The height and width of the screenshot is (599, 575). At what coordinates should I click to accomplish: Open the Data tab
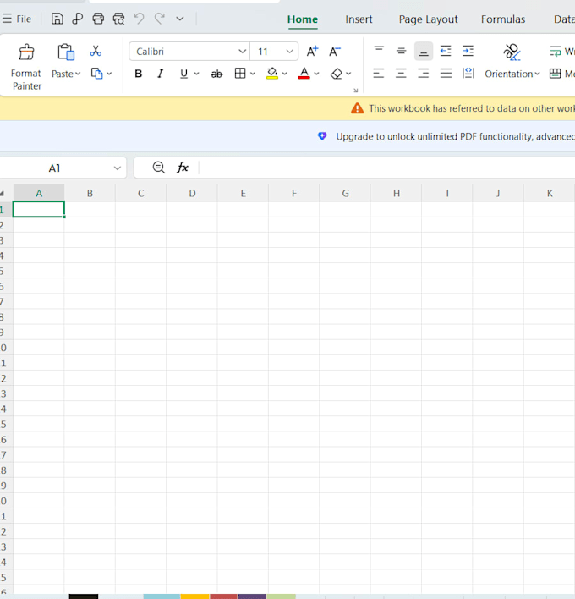tap(564, 19)
